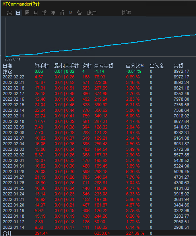
Task: Open the 备 notes tab
Action: (79, 13)
